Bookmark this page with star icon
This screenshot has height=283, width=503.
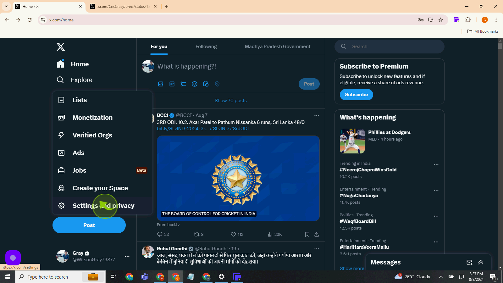tap(441, 20)
